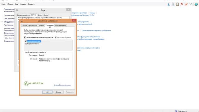Image resolution: width=199 pixels, height=112 pixels.
Task: Click the Sound window title icon
Action: 17,10
